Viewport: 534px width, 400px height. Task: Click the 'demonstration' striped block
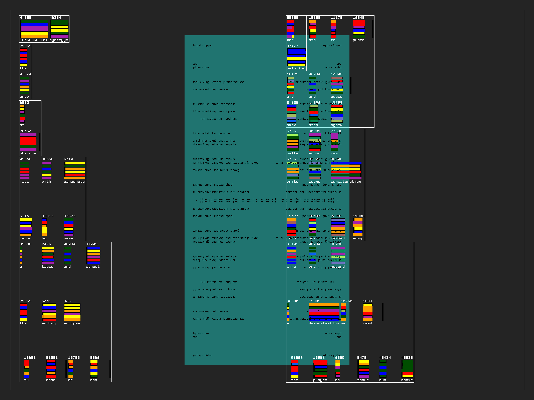pyautogui.click(x=324, y=312)
